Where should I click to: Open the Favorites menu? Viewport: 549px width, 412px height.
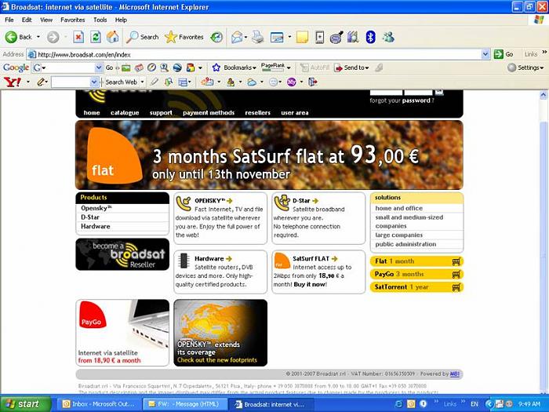[x=72, y=20]
